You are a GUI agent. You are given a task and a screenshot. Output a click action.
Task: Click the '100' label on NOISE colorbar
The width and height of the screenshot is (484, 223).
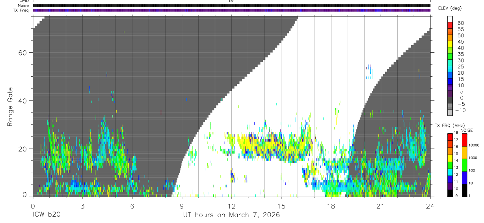[472, 170]
